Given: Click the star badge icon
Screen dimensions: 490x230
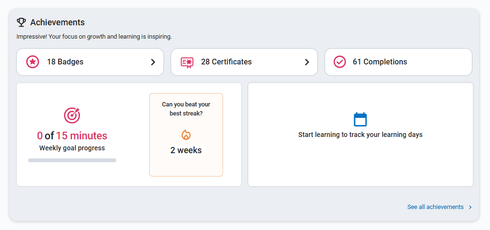Looking at the screenshot, I should tap(32, 62).
